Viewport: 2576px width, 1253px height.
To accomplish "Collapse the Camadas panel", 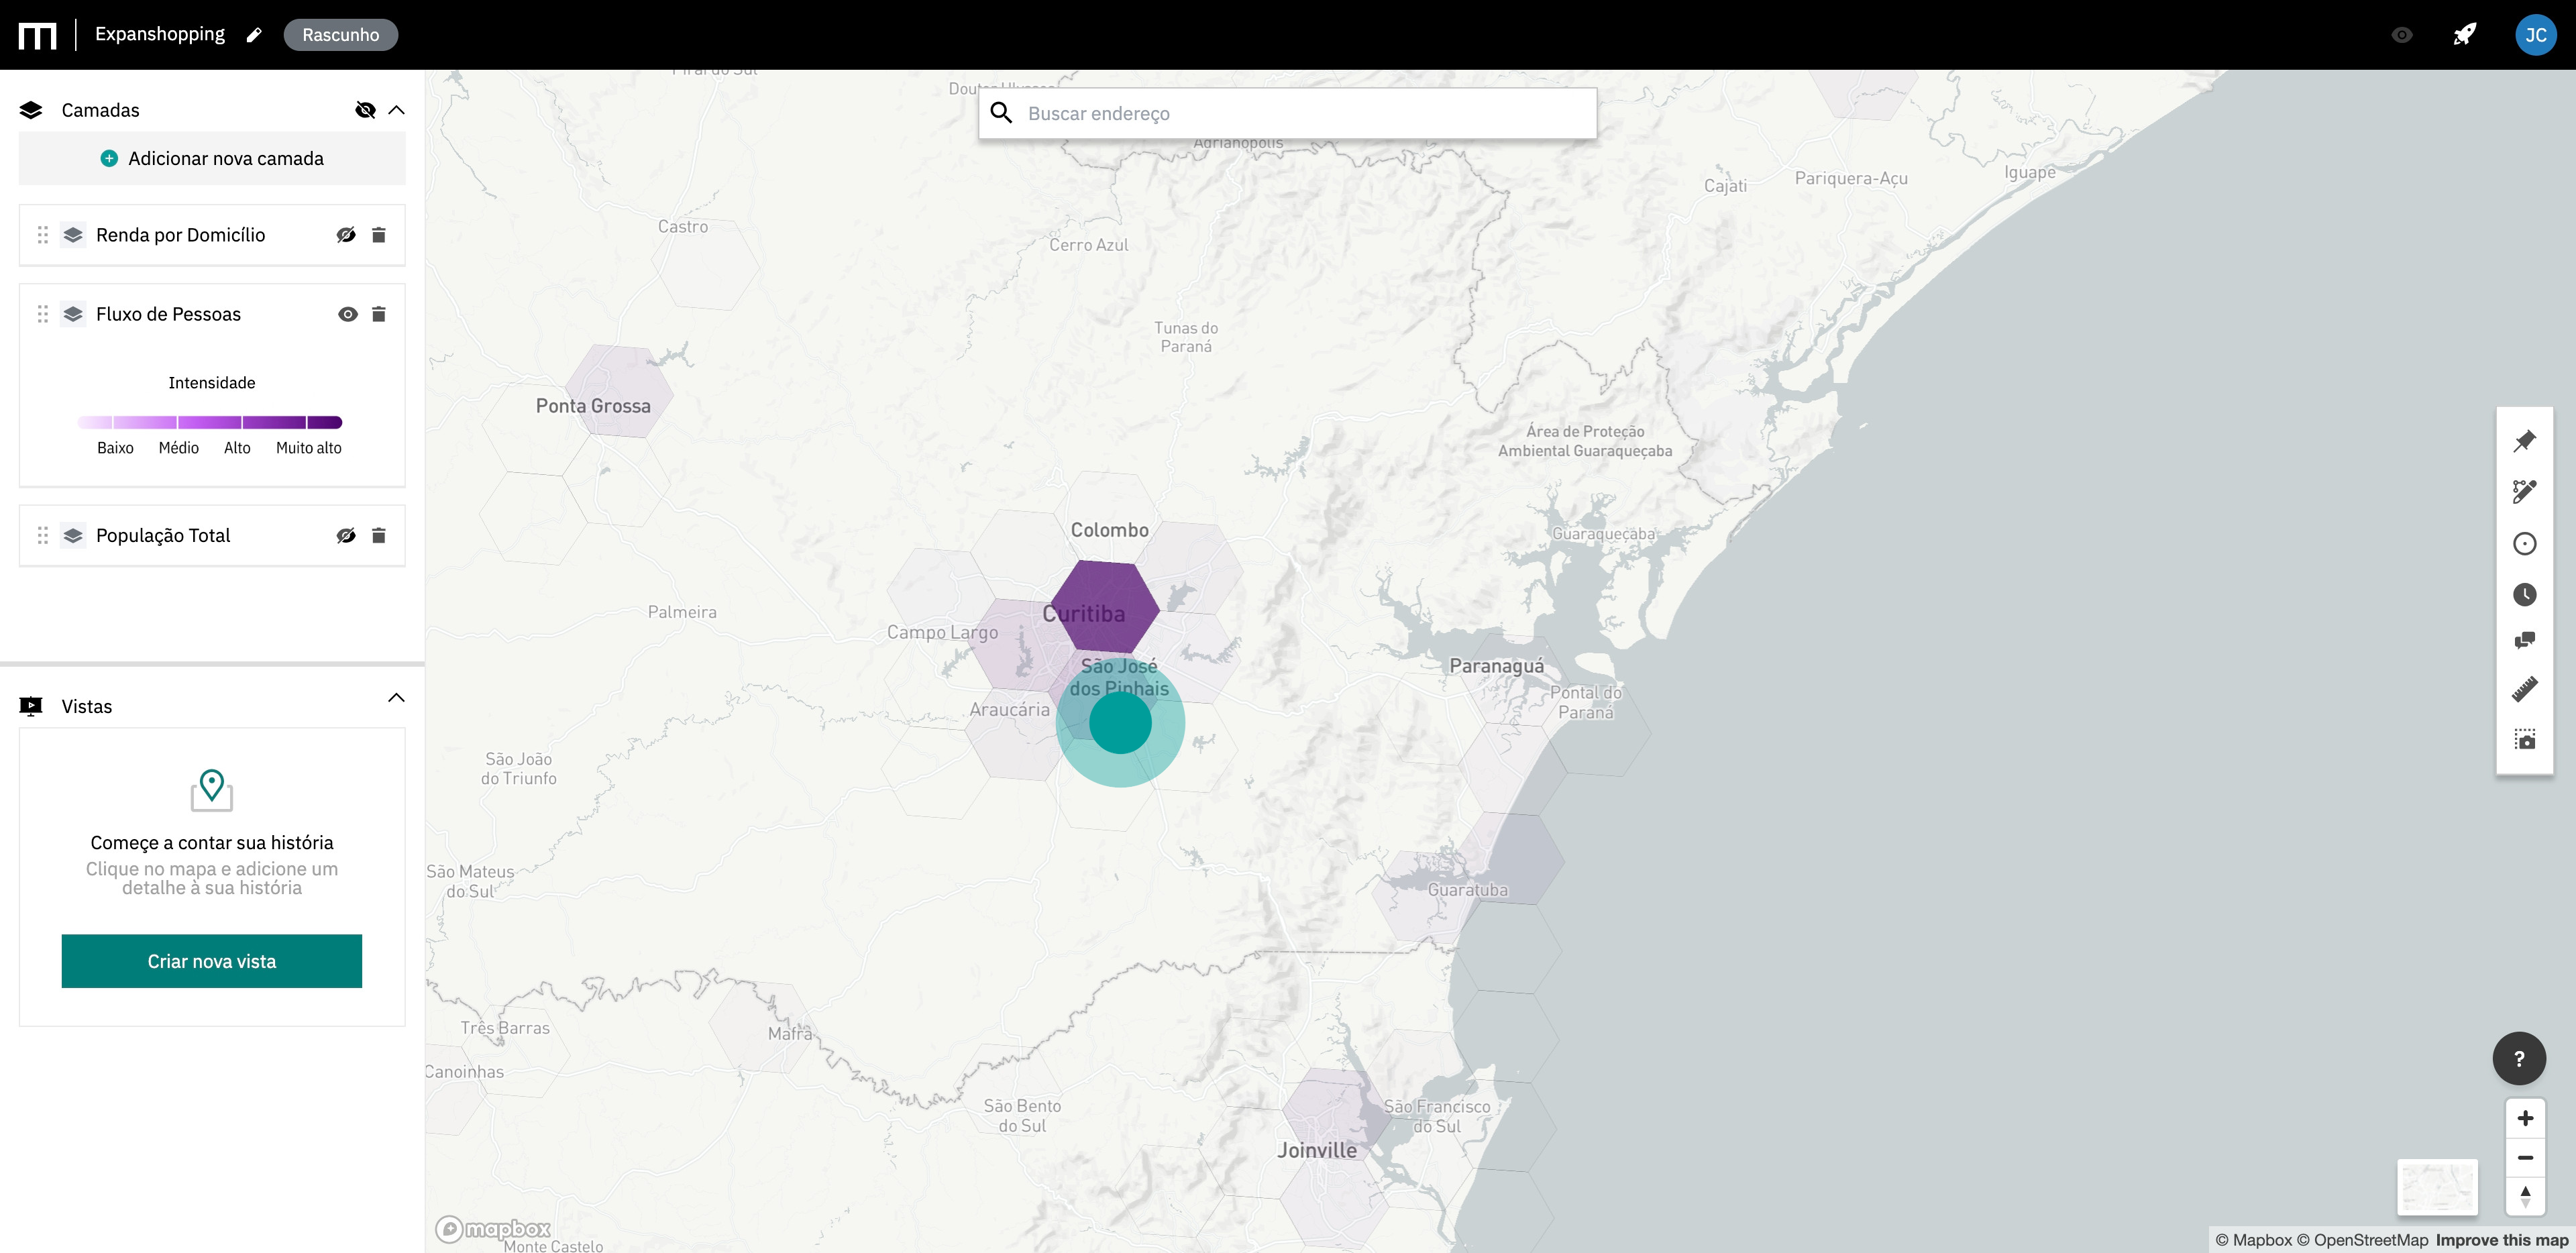I will (396, 110).
